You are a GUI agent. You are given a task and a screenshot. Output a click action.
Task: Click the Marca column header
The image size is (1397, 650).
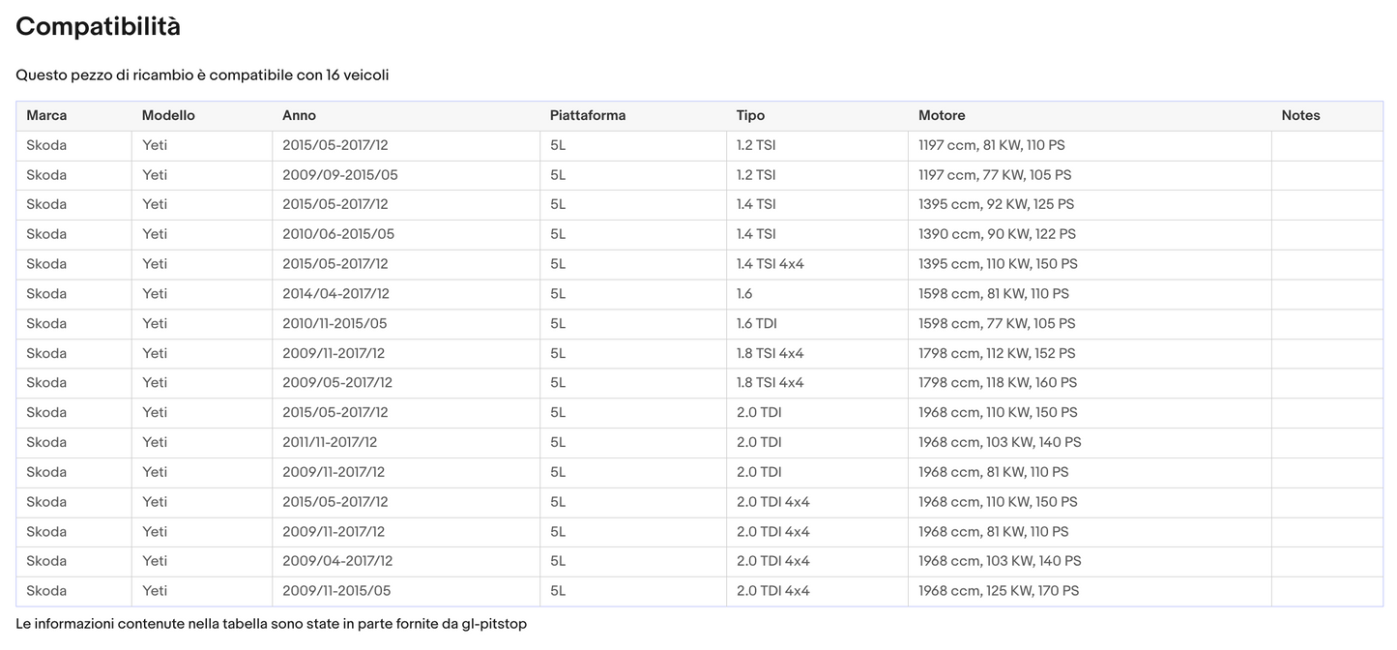(46, 115)
